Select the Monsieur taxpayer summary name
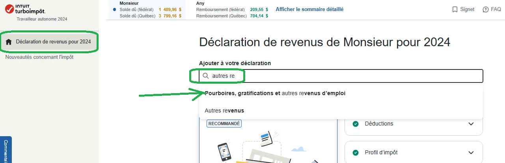The image size is (505, 163). click(x=129, y=3)
